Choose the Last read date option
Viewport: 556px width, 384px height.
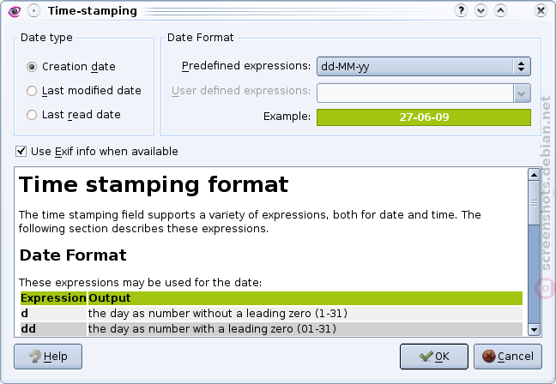pyautogui.click(x=32, y=115)
